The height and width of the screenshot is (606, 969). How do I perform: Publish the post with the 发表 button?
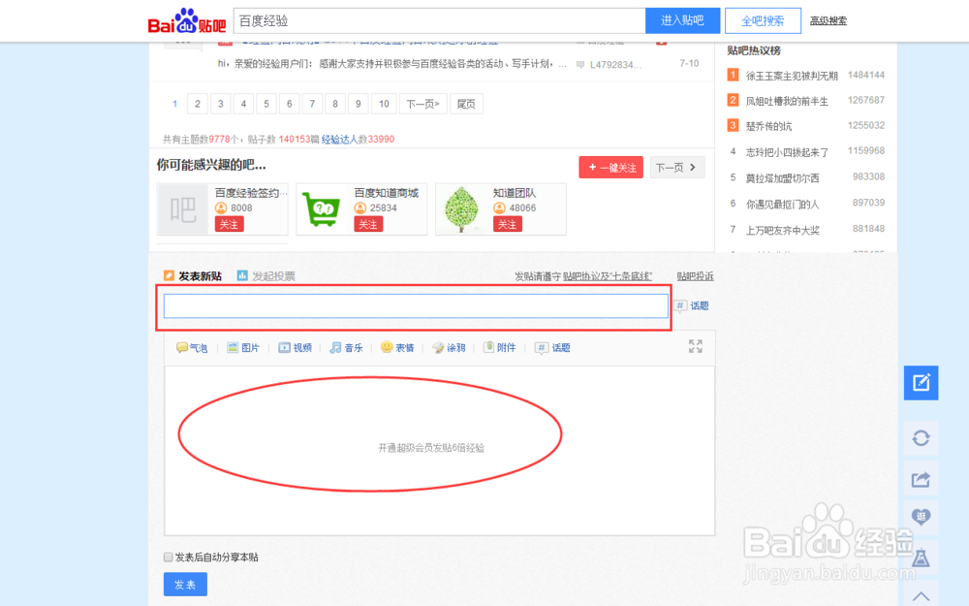(x=185, y=584)
